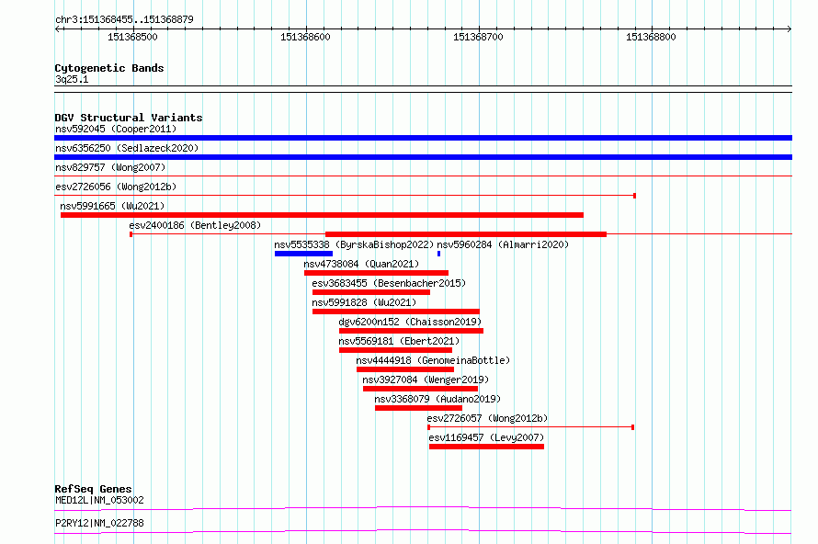Image resolution: width=818 pixels, height=544 pixels.
Task: Open the nsv3368079 (Audano2019) label
Action: pyautogui.click(x=437, y=399)
